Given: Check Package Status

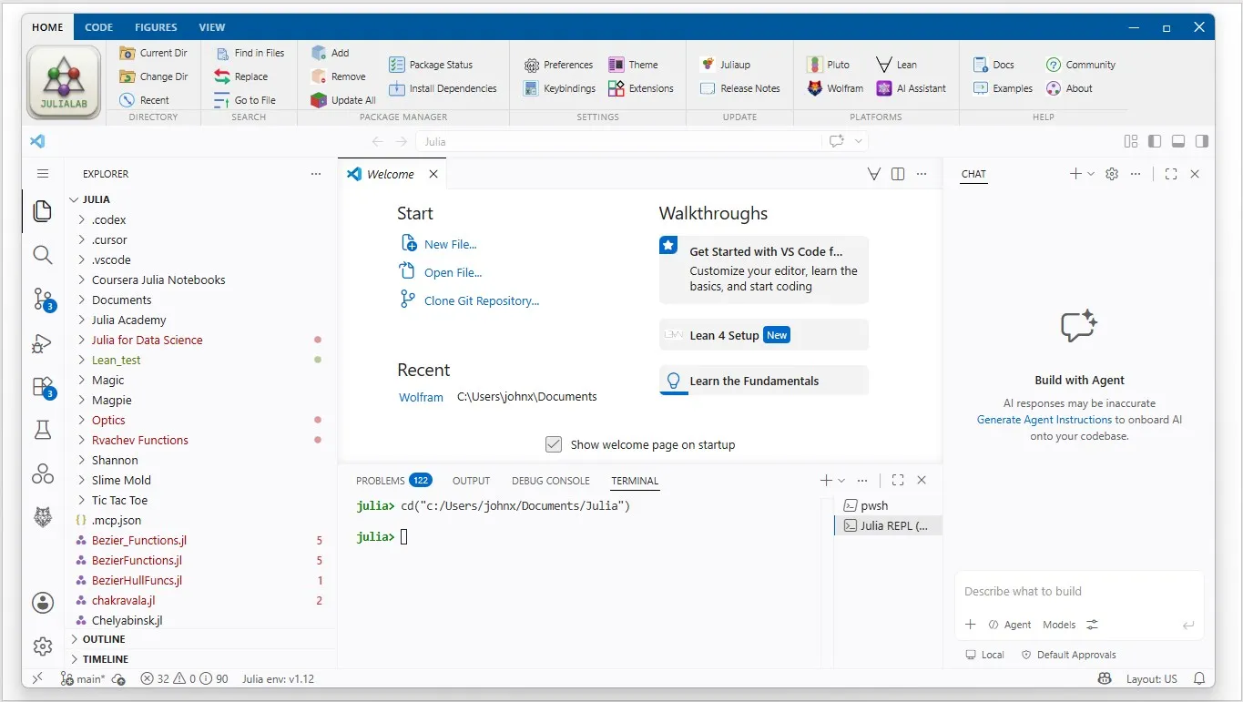Looking at the screenshot, I should [x=431, y=65].
